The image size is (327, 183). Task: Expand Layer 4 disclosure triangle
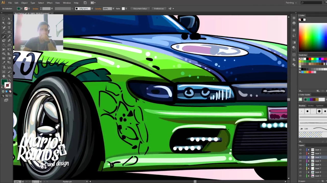point(309,157)
